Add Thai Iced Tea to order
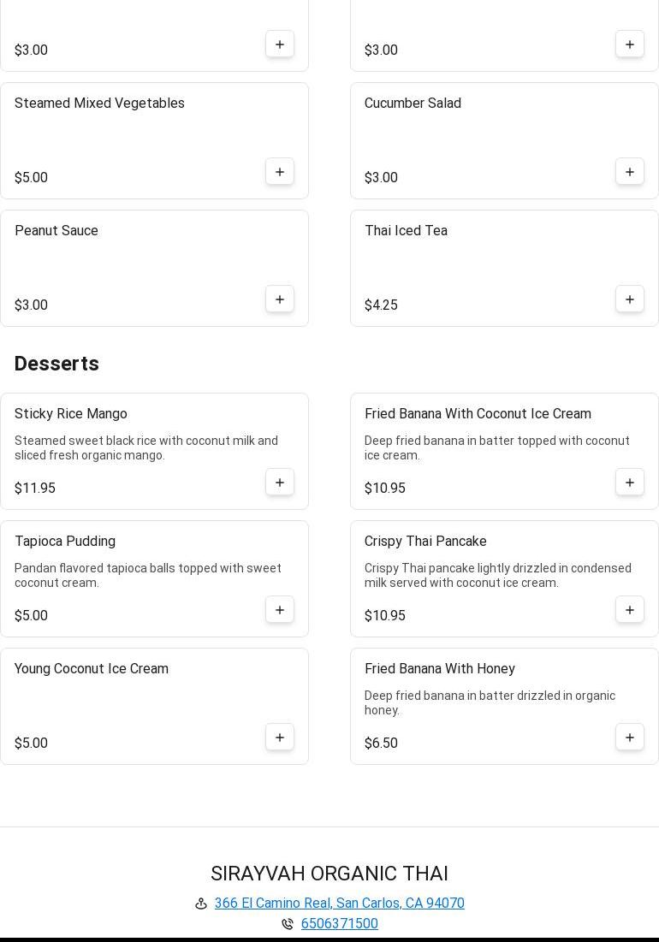 point(630,299)
